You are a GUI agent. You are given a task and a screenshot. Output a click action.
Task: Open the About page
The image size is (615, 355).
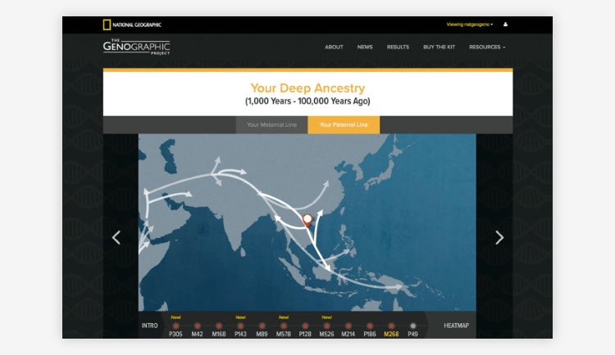[334, 47]
